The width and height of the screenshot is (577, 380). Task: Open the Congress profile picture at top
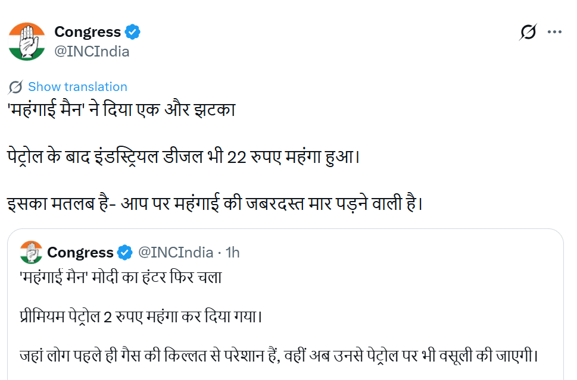(x=27, y=41)
